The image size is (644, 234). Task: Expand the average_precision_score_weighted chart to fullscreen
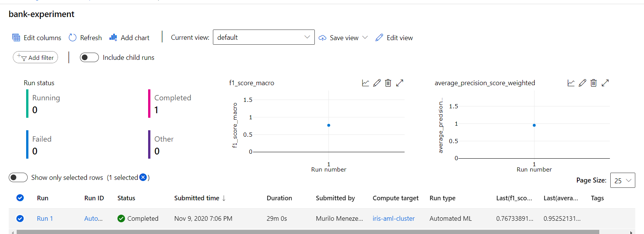click(605, 83)
